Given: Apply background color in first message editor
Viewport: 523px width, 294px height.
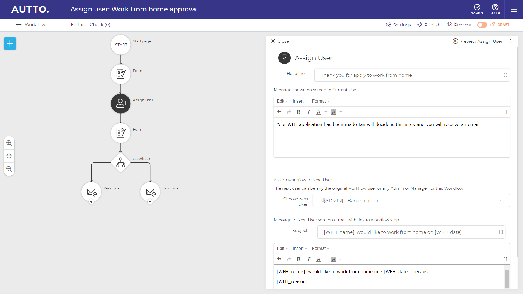Looking at the screenshot, I should 333,112.
